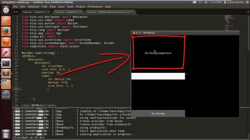
Task: Click the next tab arrow in Sublime
Action: point(17,12)
